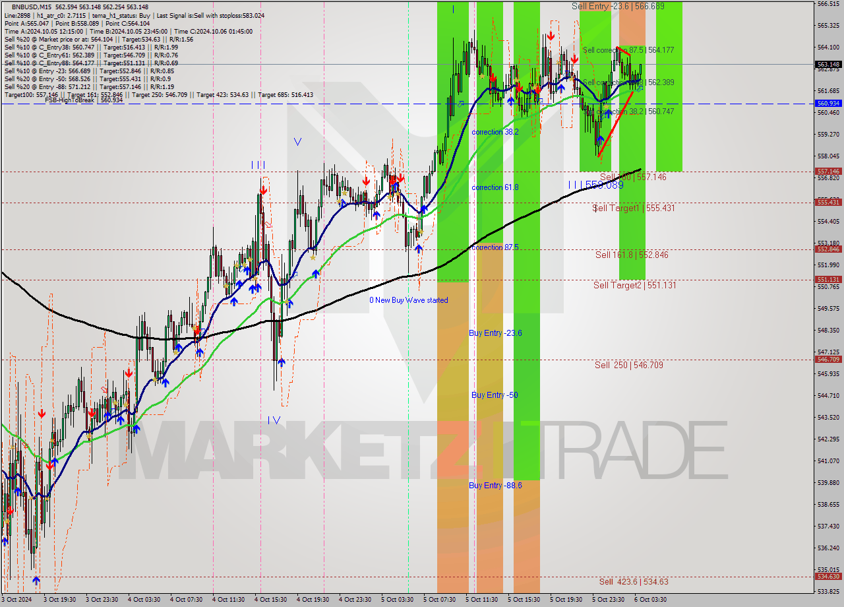Click the BNBUSD,M15 chart title
Screen dimensions: 844x607
click(x=33, y=7)
